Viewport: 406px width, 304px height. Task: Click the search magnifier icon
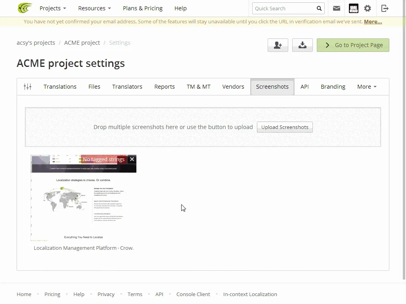click(319, 8)
